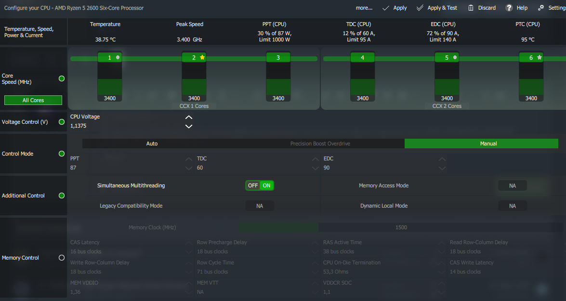Click core 3 speed slider bar
Image resolution: width=566 pixels, height=301 pixels.
click(278, 78)
